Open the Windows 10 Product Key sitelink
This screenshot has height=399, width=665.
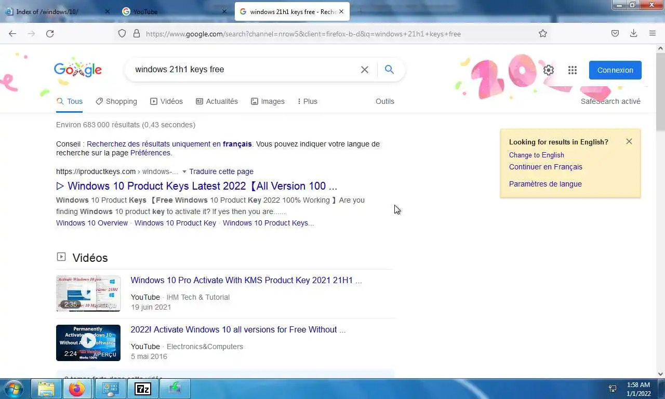175,223
